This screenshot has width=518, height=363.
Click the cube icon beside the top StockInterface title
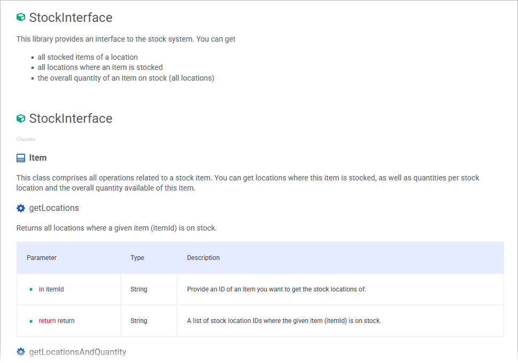21,18
